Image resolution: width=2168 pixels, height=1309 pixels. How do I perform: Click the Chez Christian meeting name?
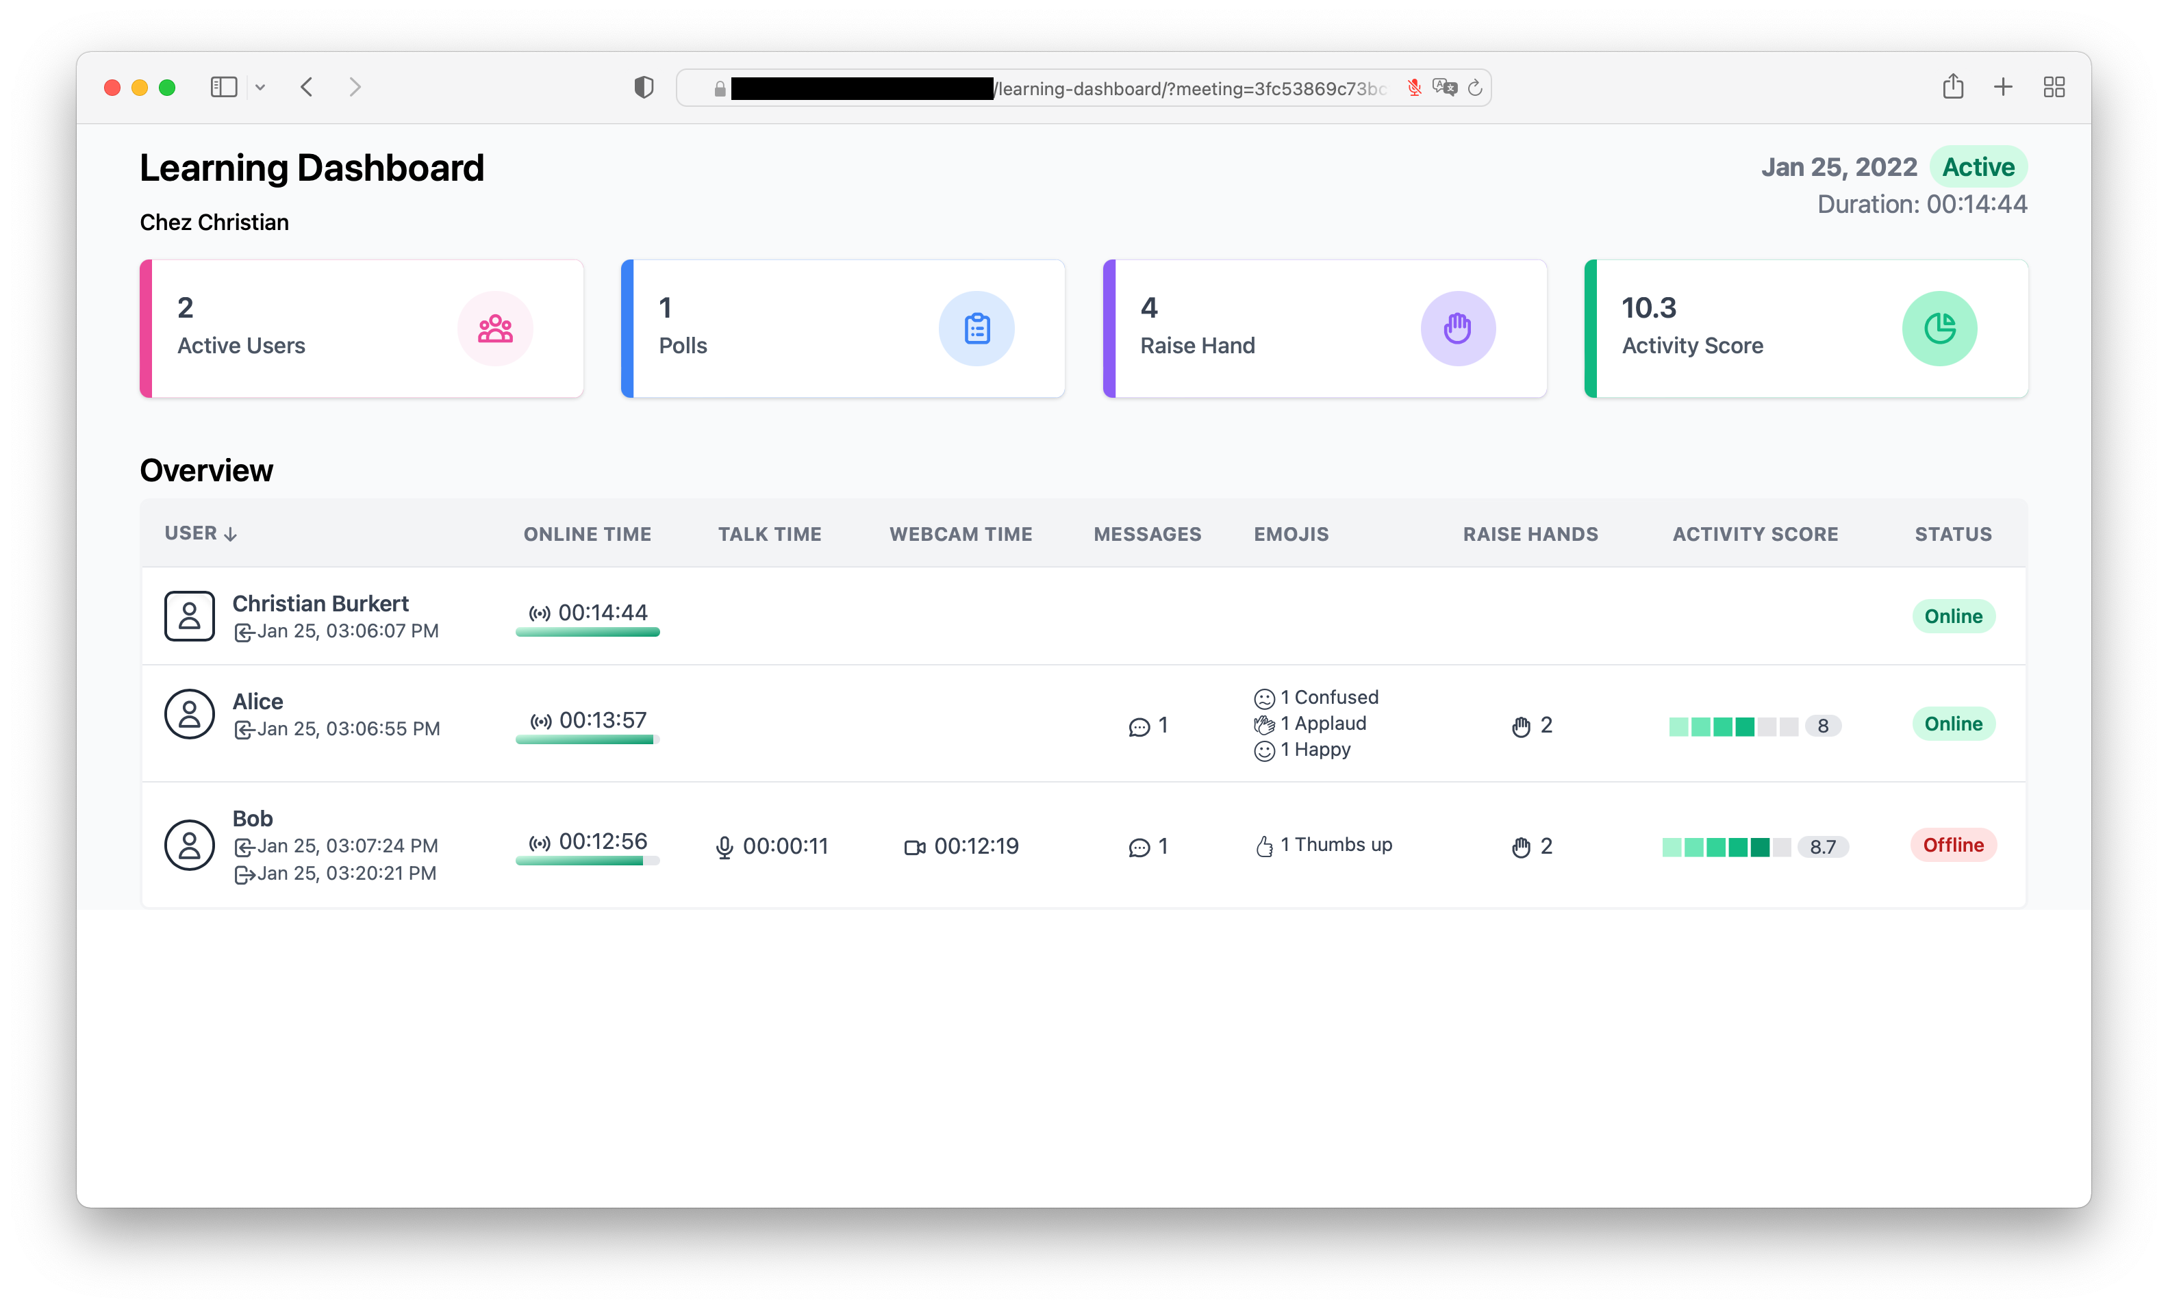click(x=214, y=222)
